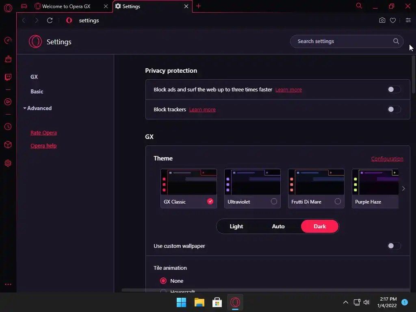Open Twitch panel in sidebar
This screenshot has width=416, height=312.
coord(8,77)
